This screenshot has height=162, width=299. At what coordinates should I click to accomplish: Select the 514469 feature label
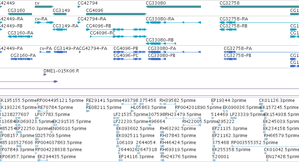click(x=220, y=115)
